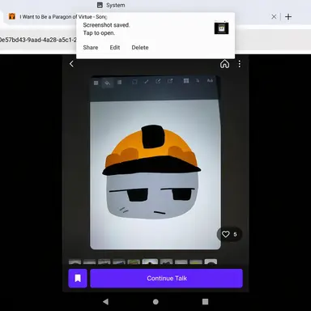Select the "I Want to Be a Paragon of Virtue" tab
Viewport: 311px width, 311px height.
(x=63, y=17)
